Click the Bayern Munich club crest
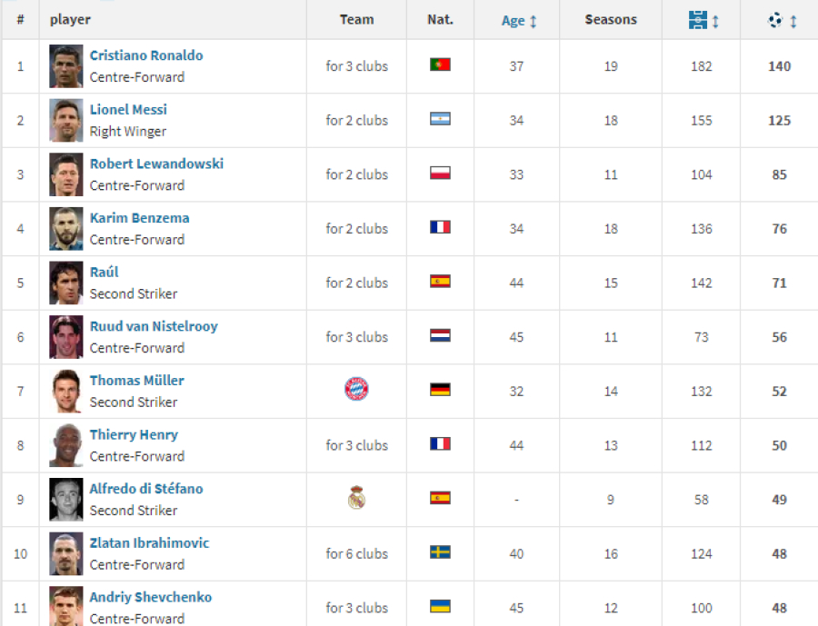 tap(357, 389)
